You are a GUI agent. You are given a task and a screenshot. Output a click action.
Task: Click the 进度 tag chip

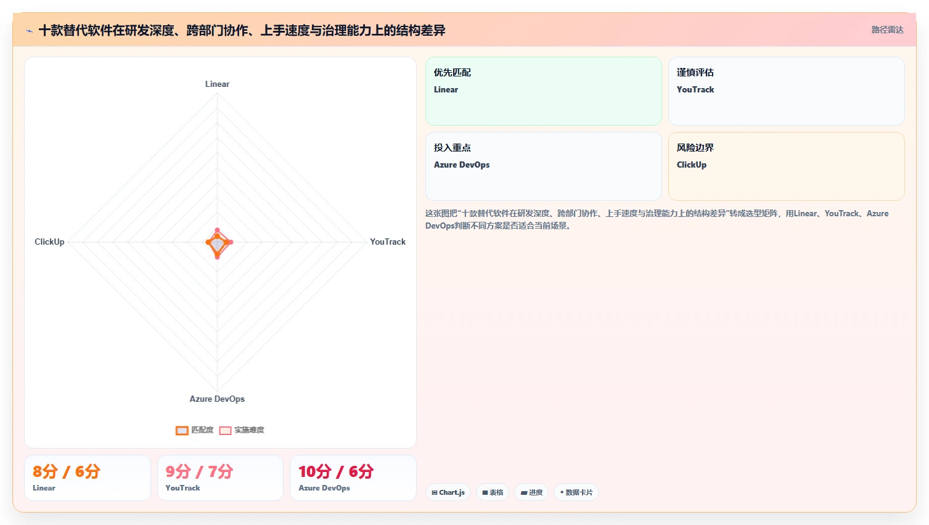point(531,492)
